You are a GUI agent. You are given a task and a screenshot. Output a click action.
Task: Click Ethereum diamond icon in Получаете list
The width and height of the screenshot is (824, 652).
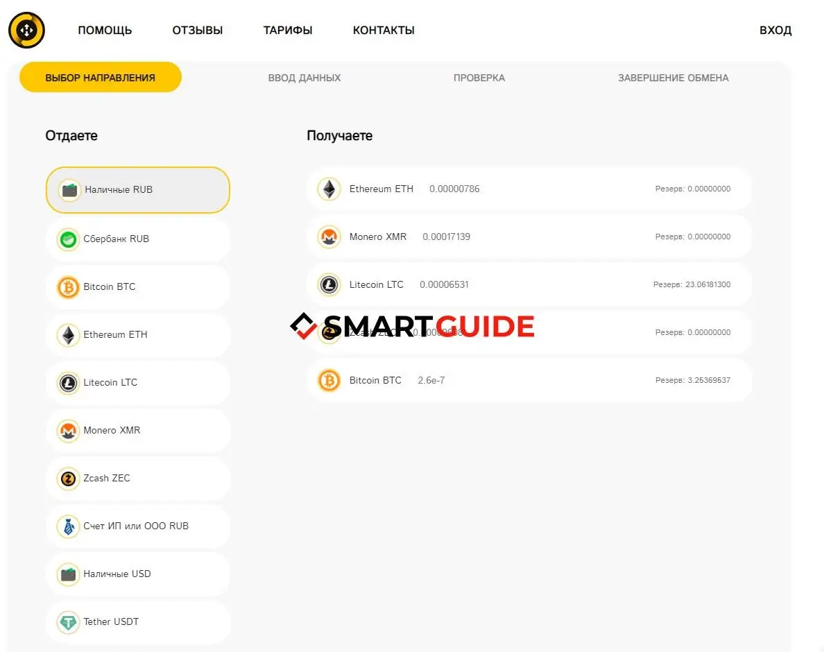[x=329, y=189]
